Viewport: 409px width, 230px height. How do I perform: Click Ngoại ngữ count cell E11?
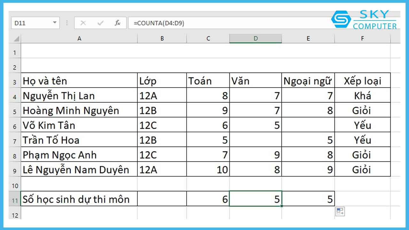tap(308, 199)
